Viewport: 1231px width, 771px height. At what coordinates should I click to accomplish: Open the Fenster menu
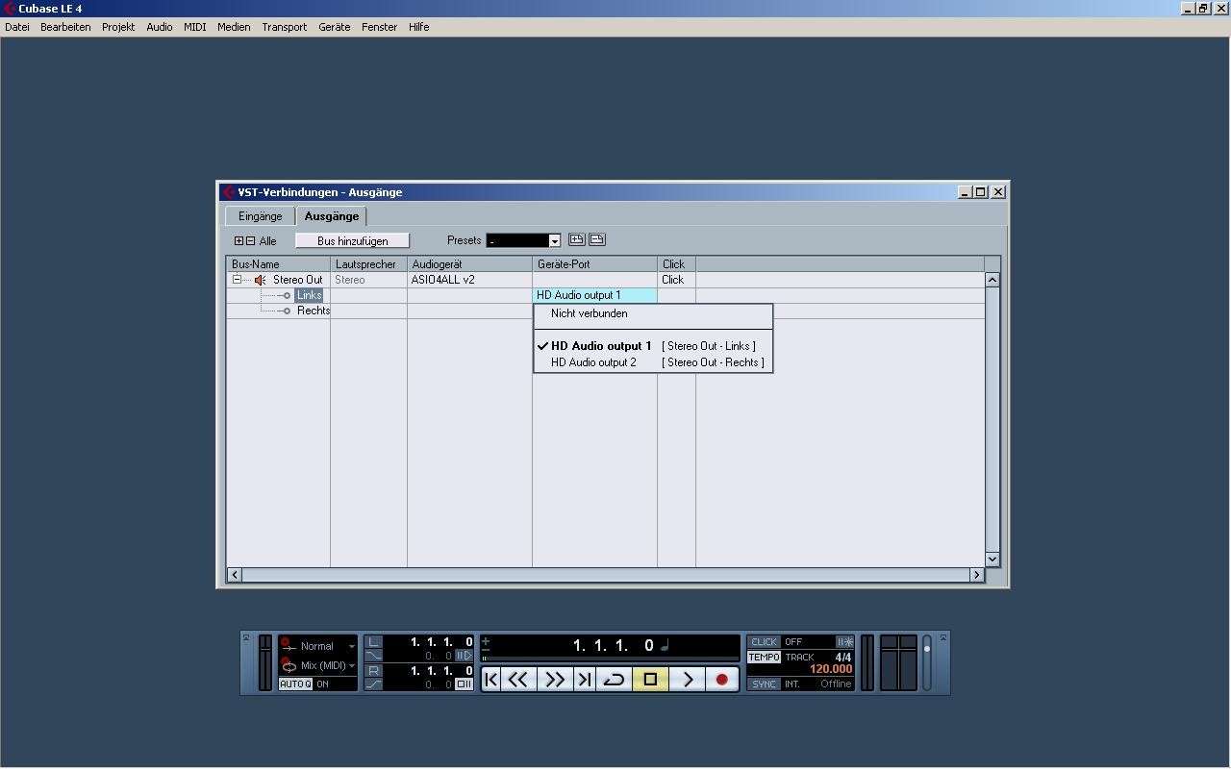pos(379,27)
